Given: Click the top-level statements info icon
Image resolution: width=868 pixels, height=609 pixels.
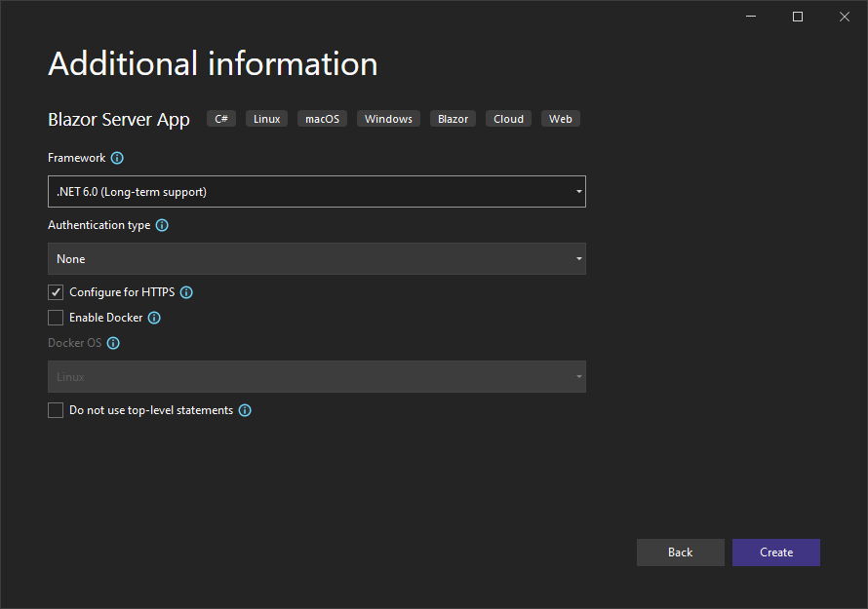Looking at the screenshot, I should point(245,410).
